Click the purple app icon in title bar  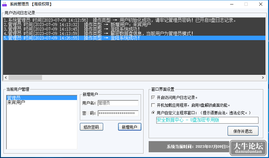tap(4, 4)
